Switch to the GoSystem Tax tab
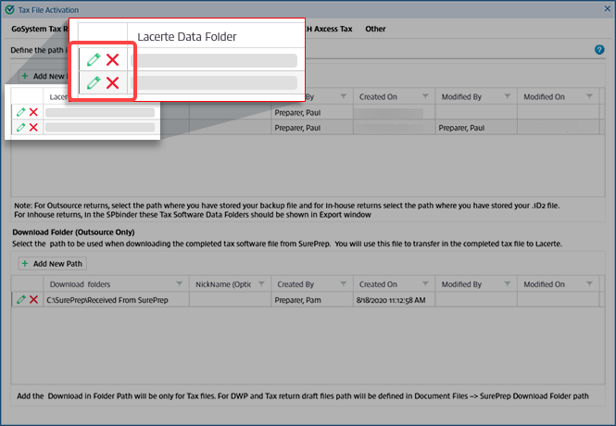This screenshot has height=426, width=616. coord(39,29)
